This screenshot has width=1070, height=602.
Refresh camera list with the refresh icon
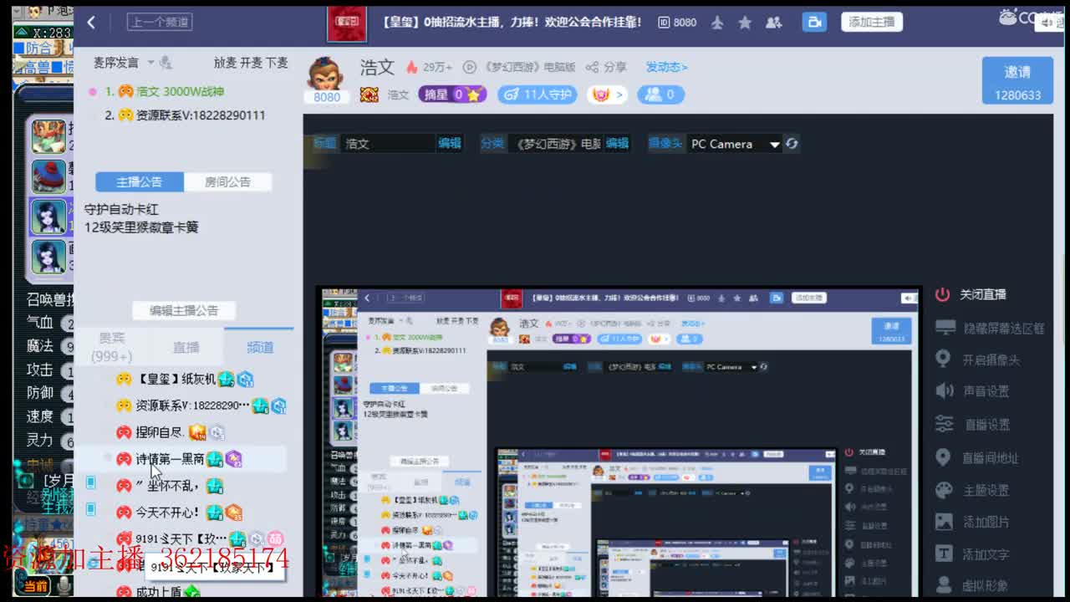791,144
